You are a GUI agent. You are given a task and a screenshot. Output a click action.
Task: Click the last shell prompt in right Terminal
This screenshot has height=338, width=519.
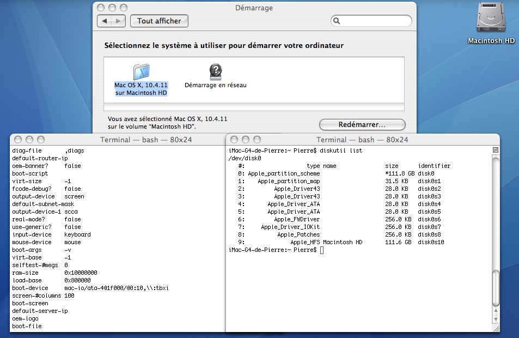pos(272,250)
